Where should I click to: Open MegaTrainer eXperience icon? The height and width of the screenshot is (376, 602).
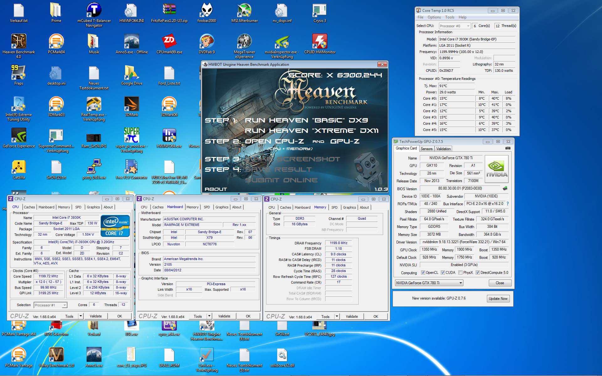click(244, 46)
